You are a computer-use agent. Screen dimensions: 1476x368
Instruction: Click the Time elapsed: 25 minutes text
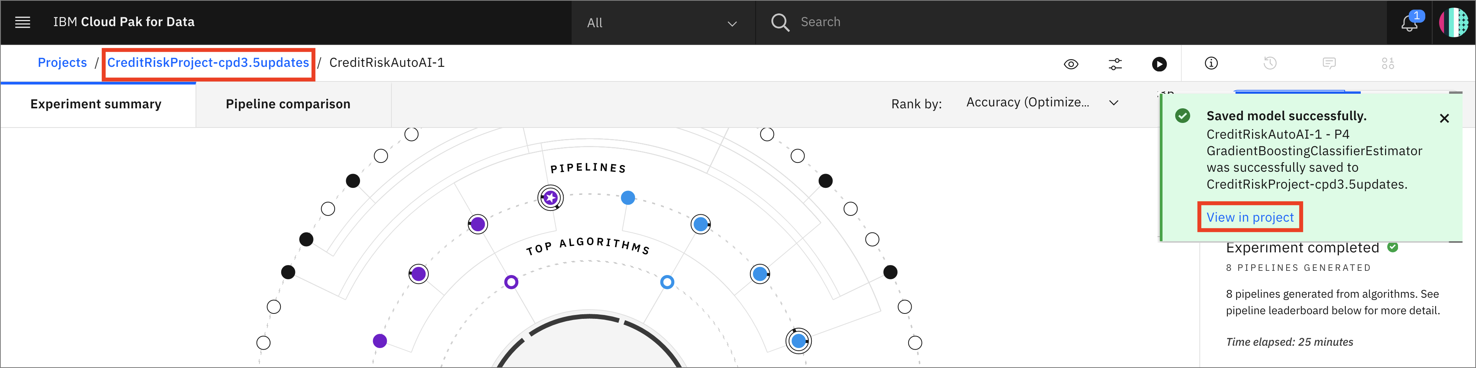click(1289, 342)
